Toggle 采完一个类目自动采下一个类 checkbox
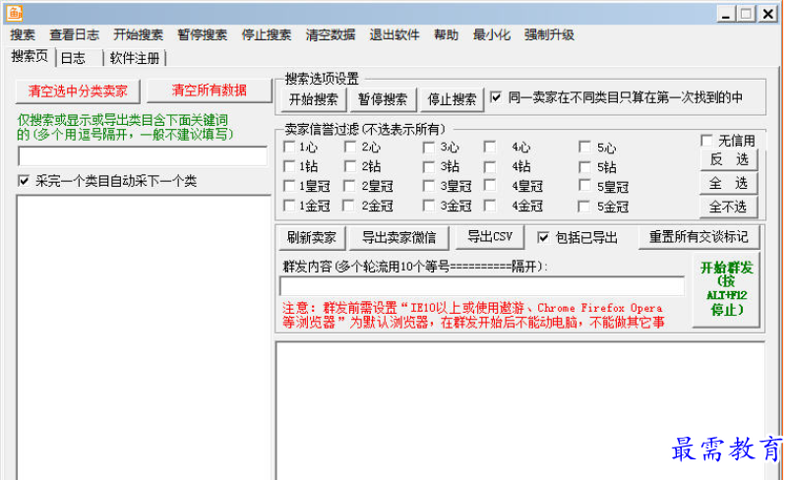This screenshot has width=791, height=480. (x=24, y=181)
